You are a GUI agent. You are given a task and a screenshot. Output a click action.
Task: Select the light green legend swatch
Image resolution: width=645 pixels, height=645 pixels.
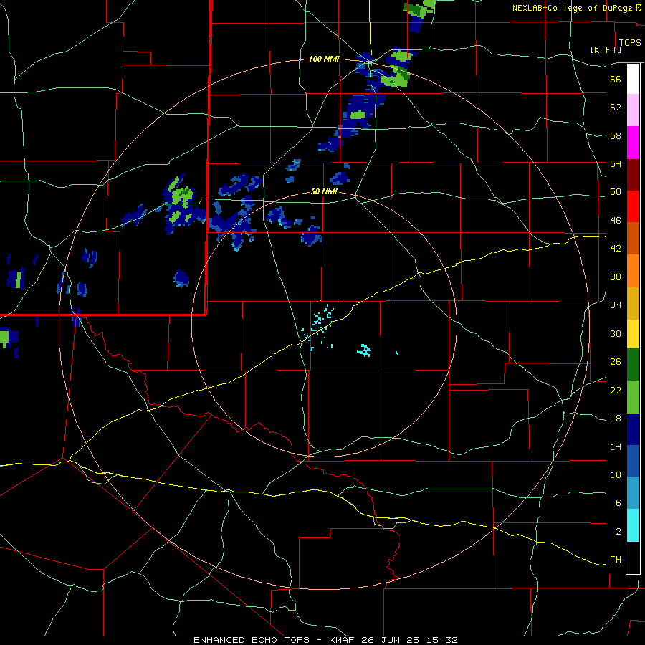click(633, 397)
